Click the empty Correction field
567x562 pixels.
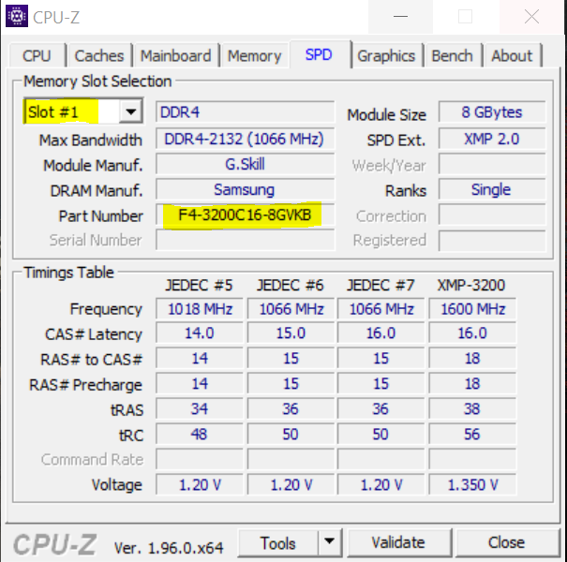click(492, 215)
